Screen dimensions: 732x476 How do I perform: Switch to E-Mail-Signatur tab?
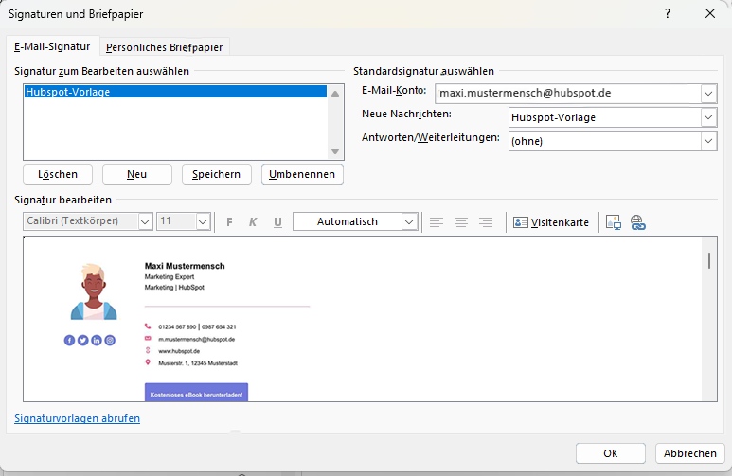click(52, 46)
